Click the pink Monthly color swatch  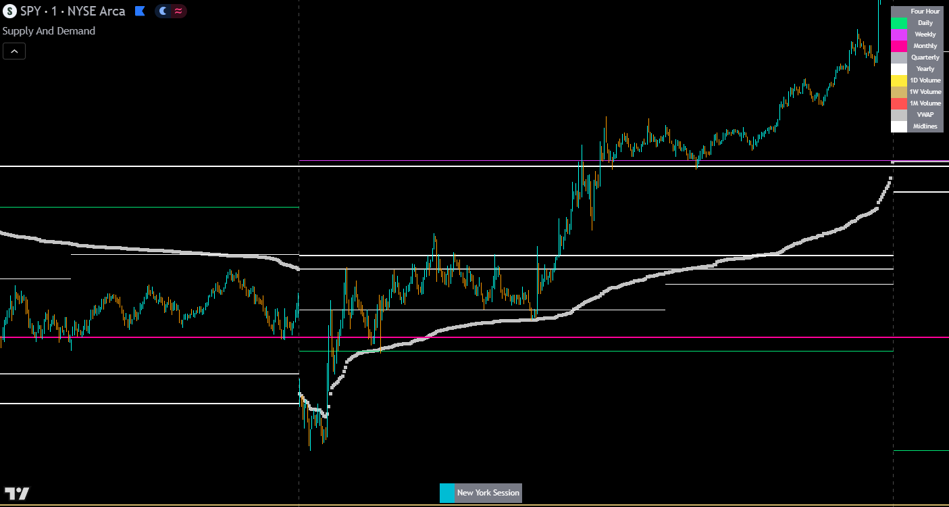point(899,46)
